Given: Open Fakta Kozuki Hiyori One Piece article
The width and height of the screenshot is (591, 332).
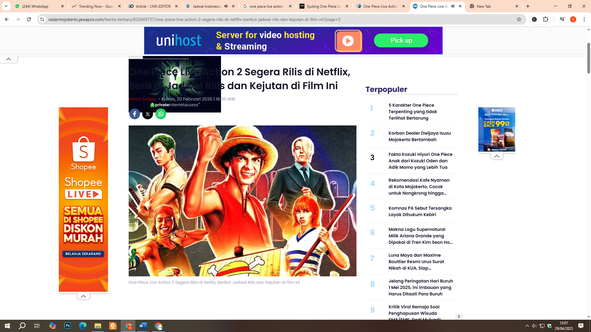Looking at the screenshot, I should pos(420,161).
